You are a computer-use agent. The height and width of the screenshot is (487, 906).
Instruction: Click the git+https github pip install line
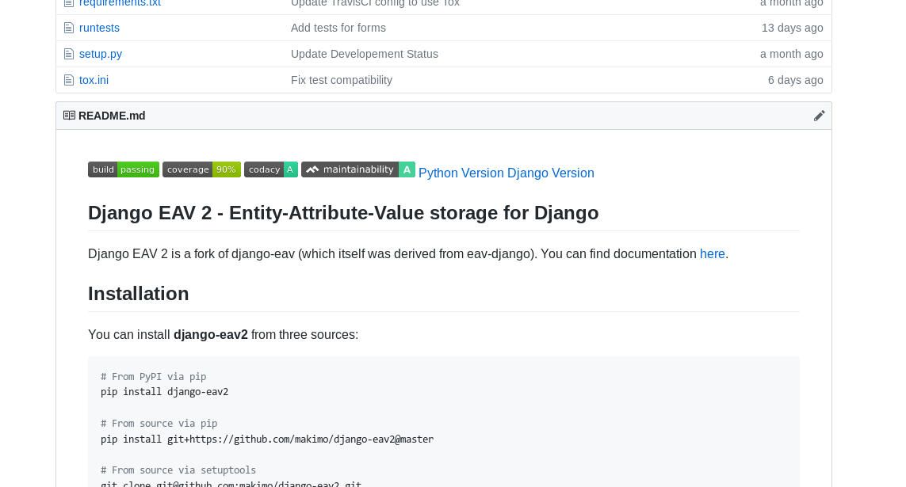coord(267,439)
